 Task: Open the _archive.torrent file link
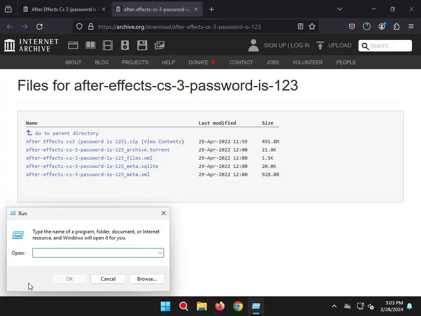point(98,150)
